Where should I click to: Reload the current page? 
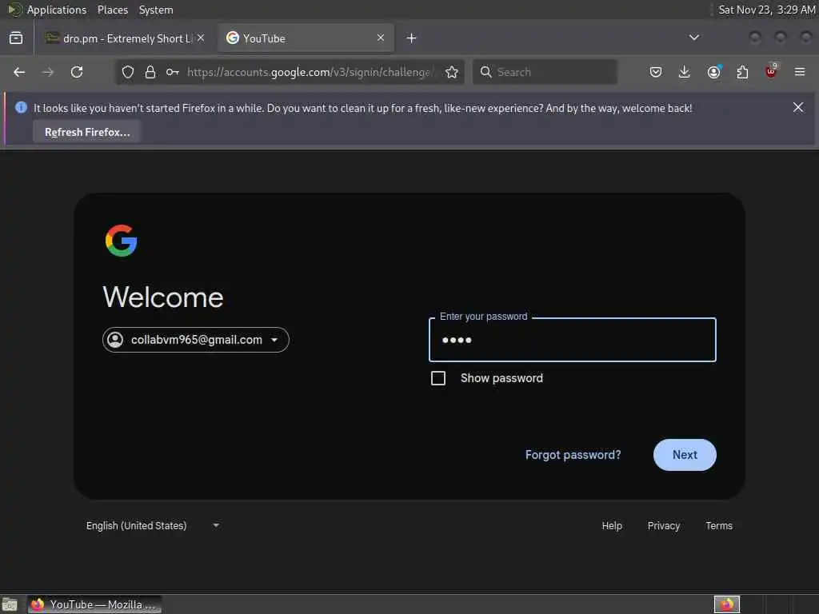pyautogui.click(x=77, y=72)
